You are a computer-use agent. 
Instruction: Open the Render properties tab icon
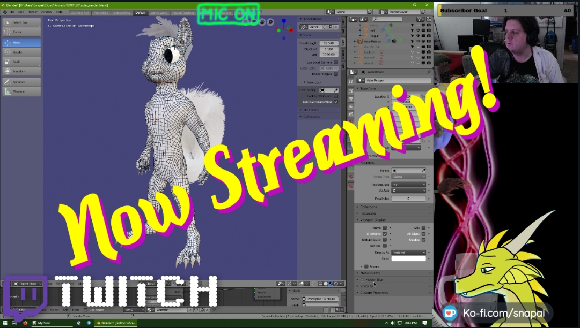tap(351, 91)
